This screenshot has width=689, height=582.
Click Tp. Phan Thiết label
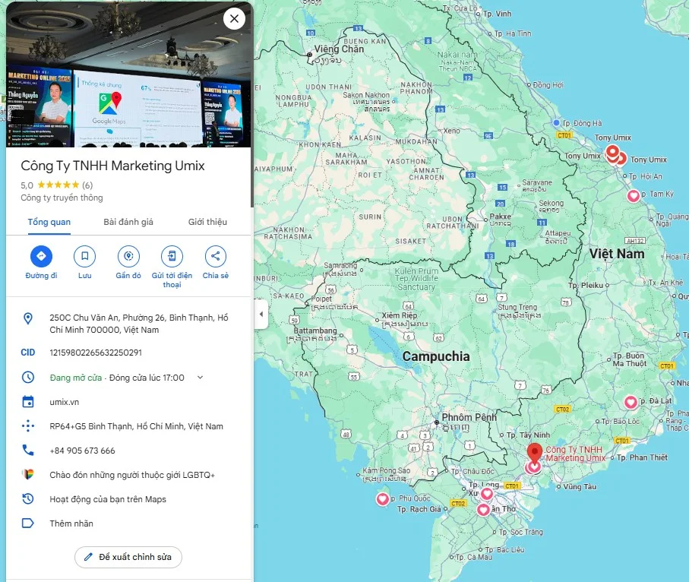pyautogui.click(x=642, y=457)
